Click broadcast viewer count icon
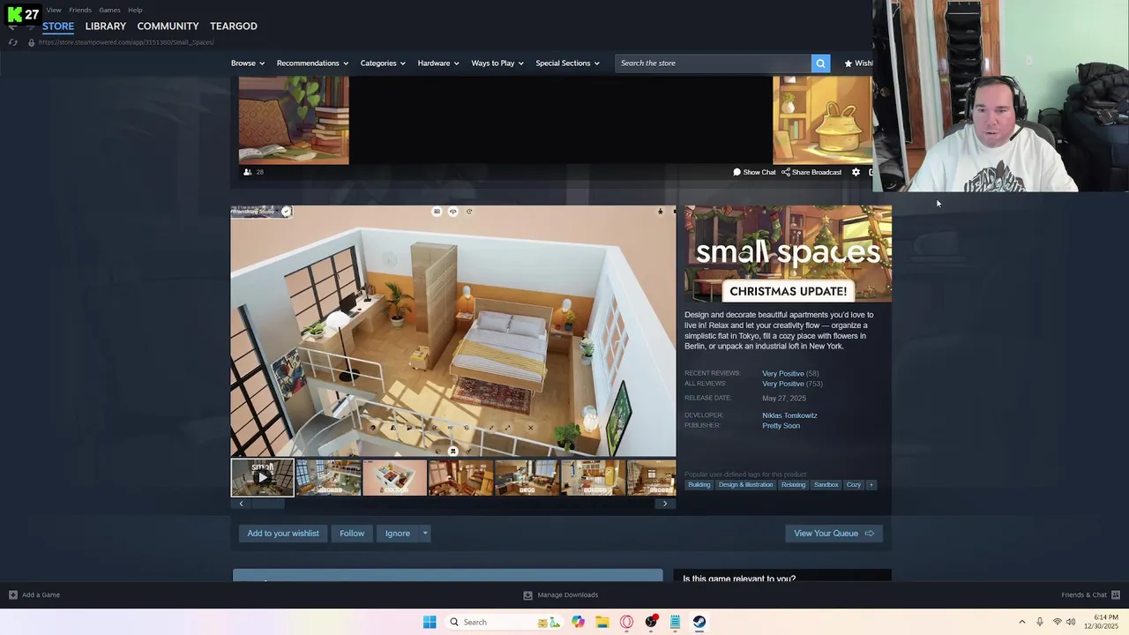This screenshot has width=1129, height=635. pos(248,172)
